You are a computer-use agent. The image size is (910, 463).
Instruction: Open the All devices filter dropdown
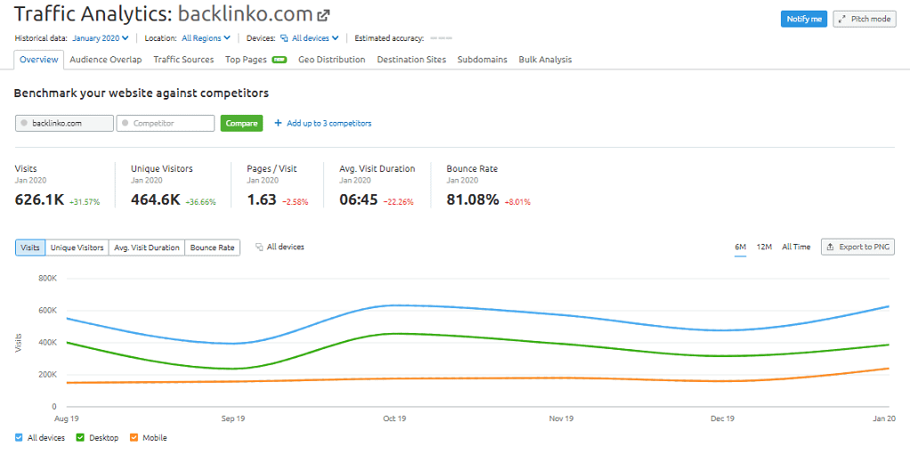pyautogui.click(x=309, y=38)
